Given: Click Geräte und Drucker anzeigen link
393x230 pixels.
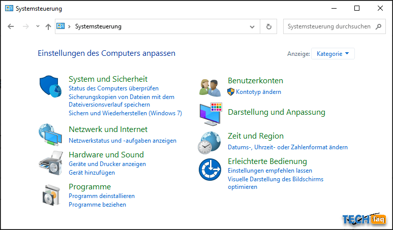Looking at the screenshot, I should pyautogui.click(x=107, y=164).
